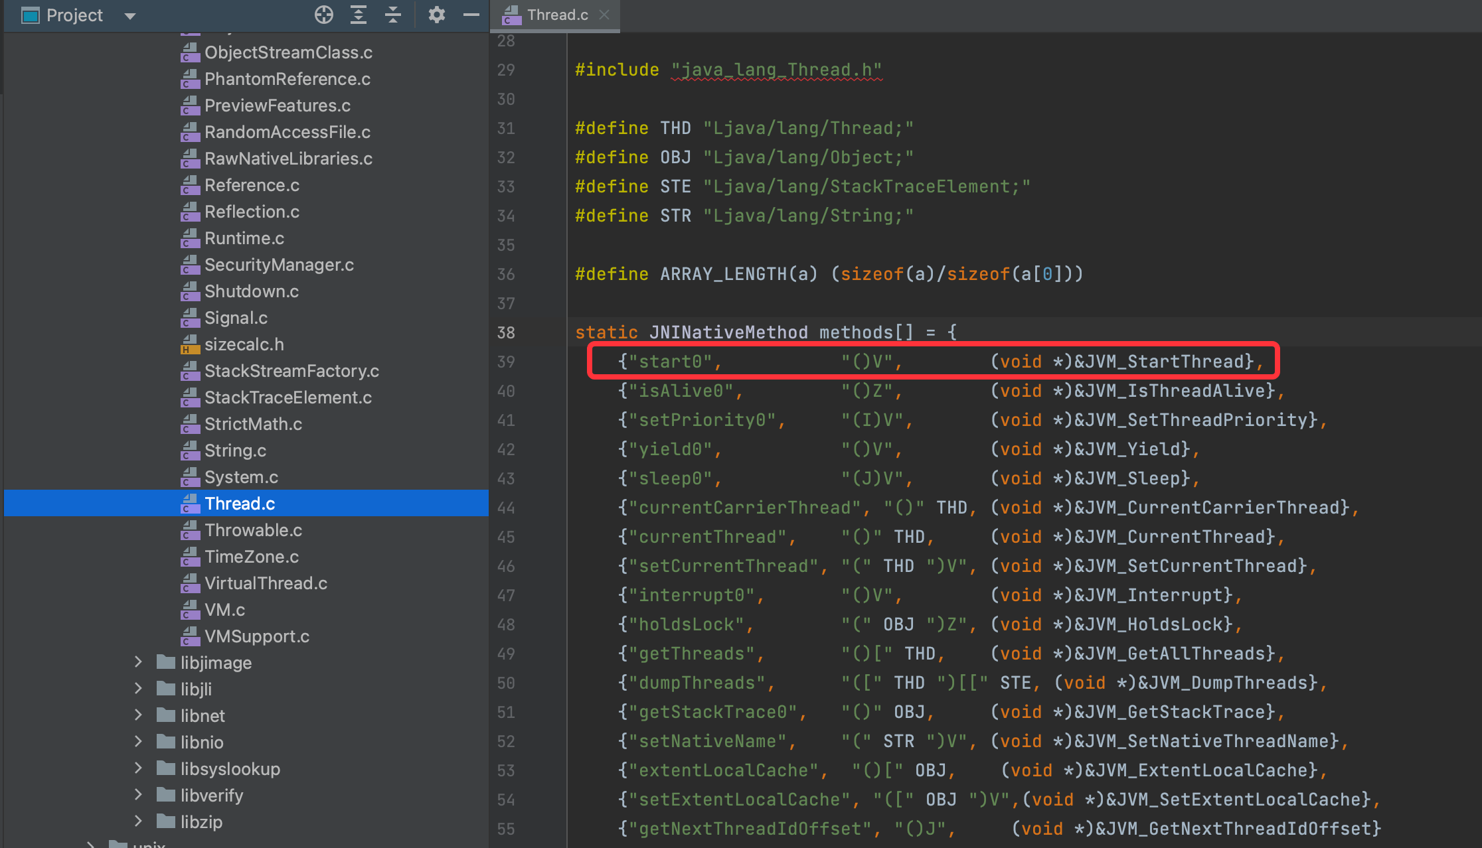Select VMSupport.c file
The height and width of the screenshot is (848, 1482).
tap(257, 636)
